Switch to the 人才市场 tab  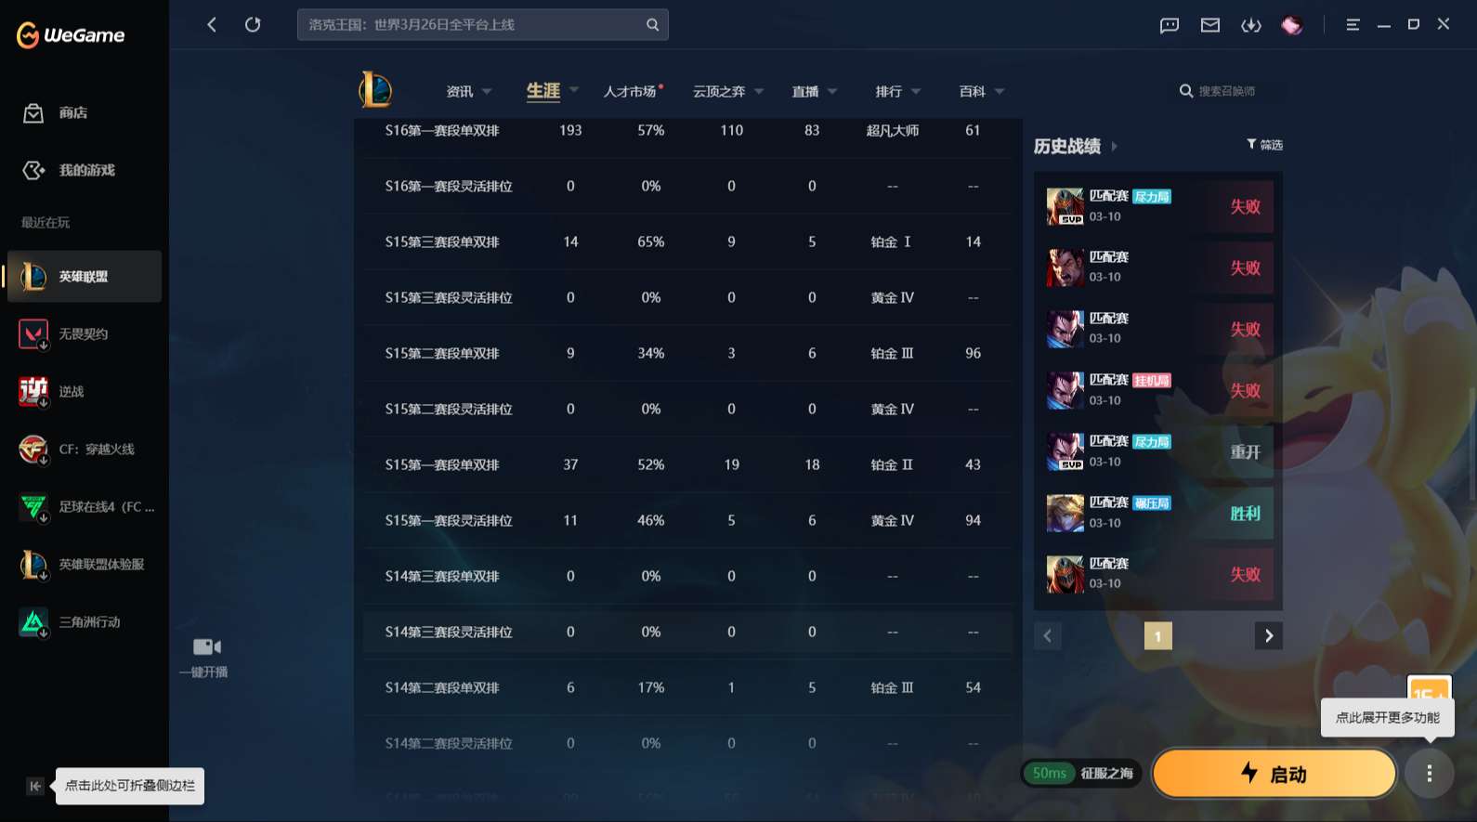coord(631,91)
